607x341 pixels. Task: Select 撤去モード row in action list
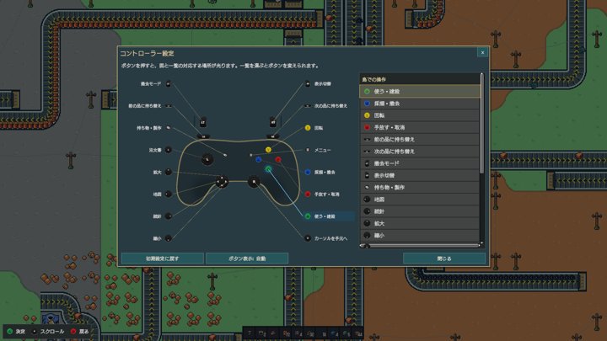(x=420, y=163)
